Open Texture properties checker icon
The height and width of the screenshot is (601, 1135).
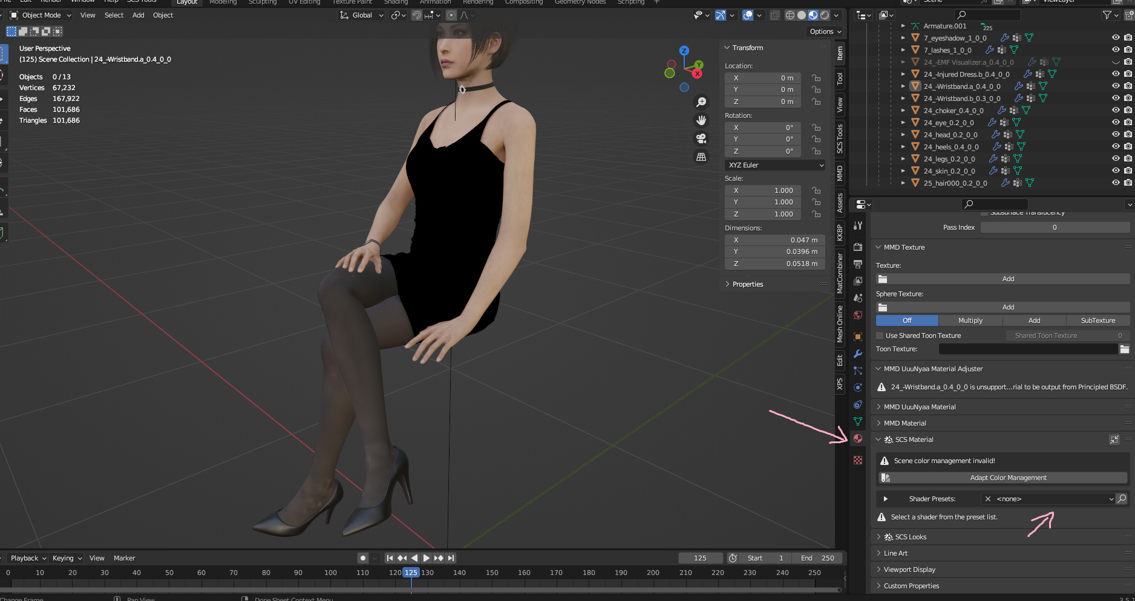pos(858,460)
